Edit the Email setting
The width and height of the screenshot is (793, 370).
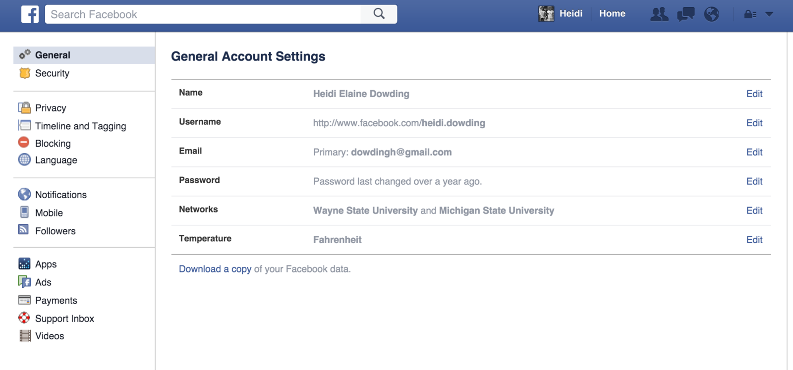(x=754, y=152)
